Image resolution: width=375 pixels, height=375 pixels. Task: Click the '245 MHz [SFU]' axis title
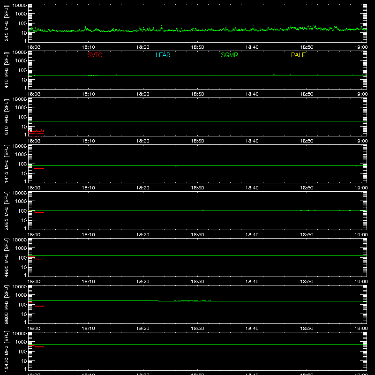tap(6, 23)
